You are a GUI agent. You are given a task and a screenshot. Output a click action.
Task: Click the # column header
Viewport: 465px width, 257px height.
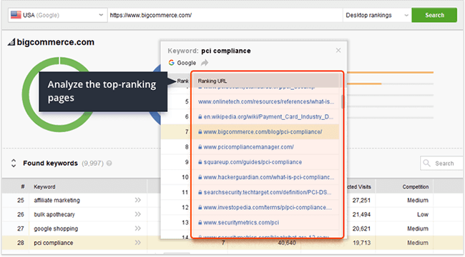point(23,187)
